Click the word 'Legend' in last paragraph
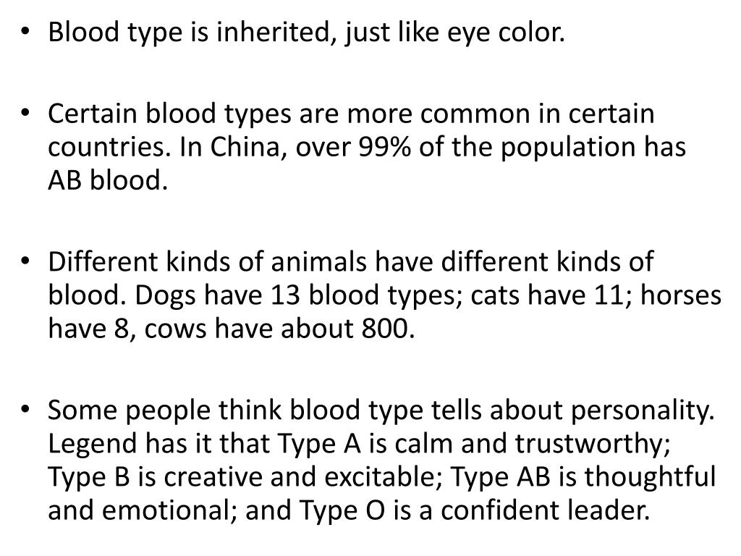 click(x=93, y=445)
